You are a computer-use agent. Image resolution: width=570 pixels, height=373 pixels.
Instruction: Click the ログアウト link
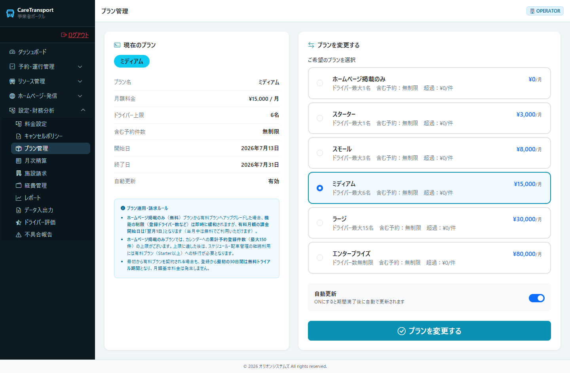[x=75, y=35]
